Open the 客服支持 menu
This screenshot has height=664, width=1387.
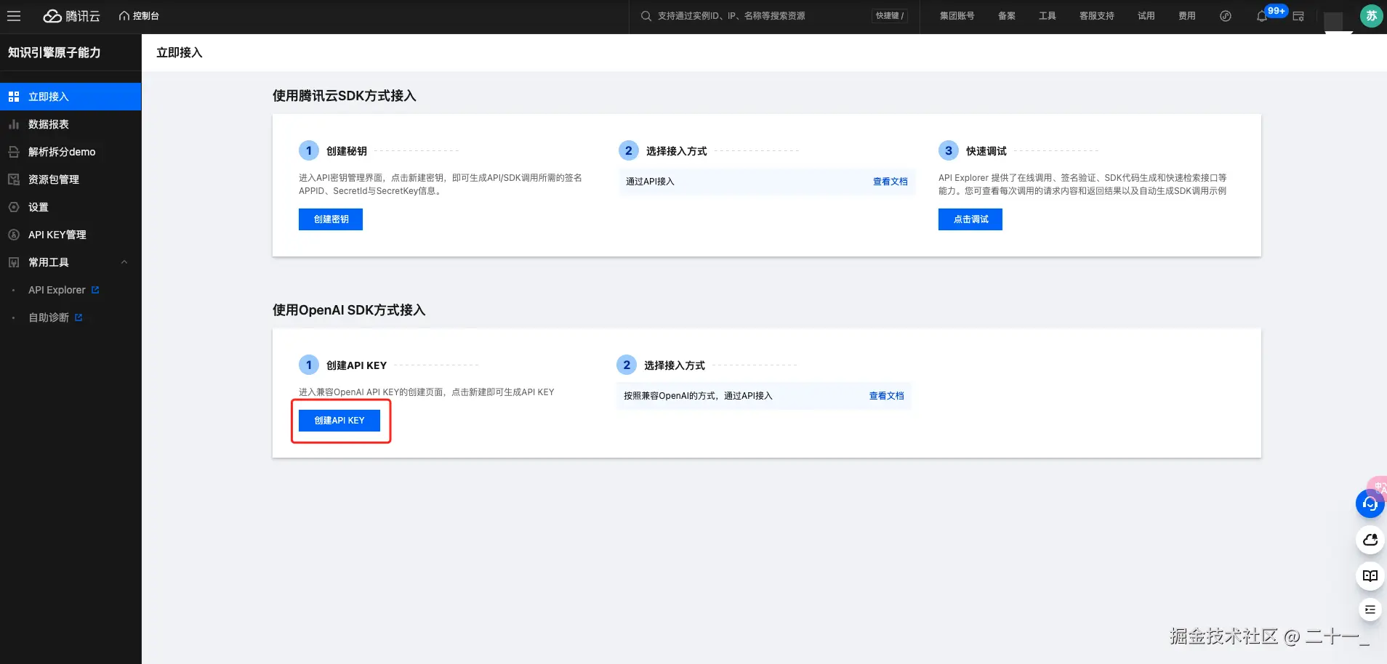(x=1096, y=16)
